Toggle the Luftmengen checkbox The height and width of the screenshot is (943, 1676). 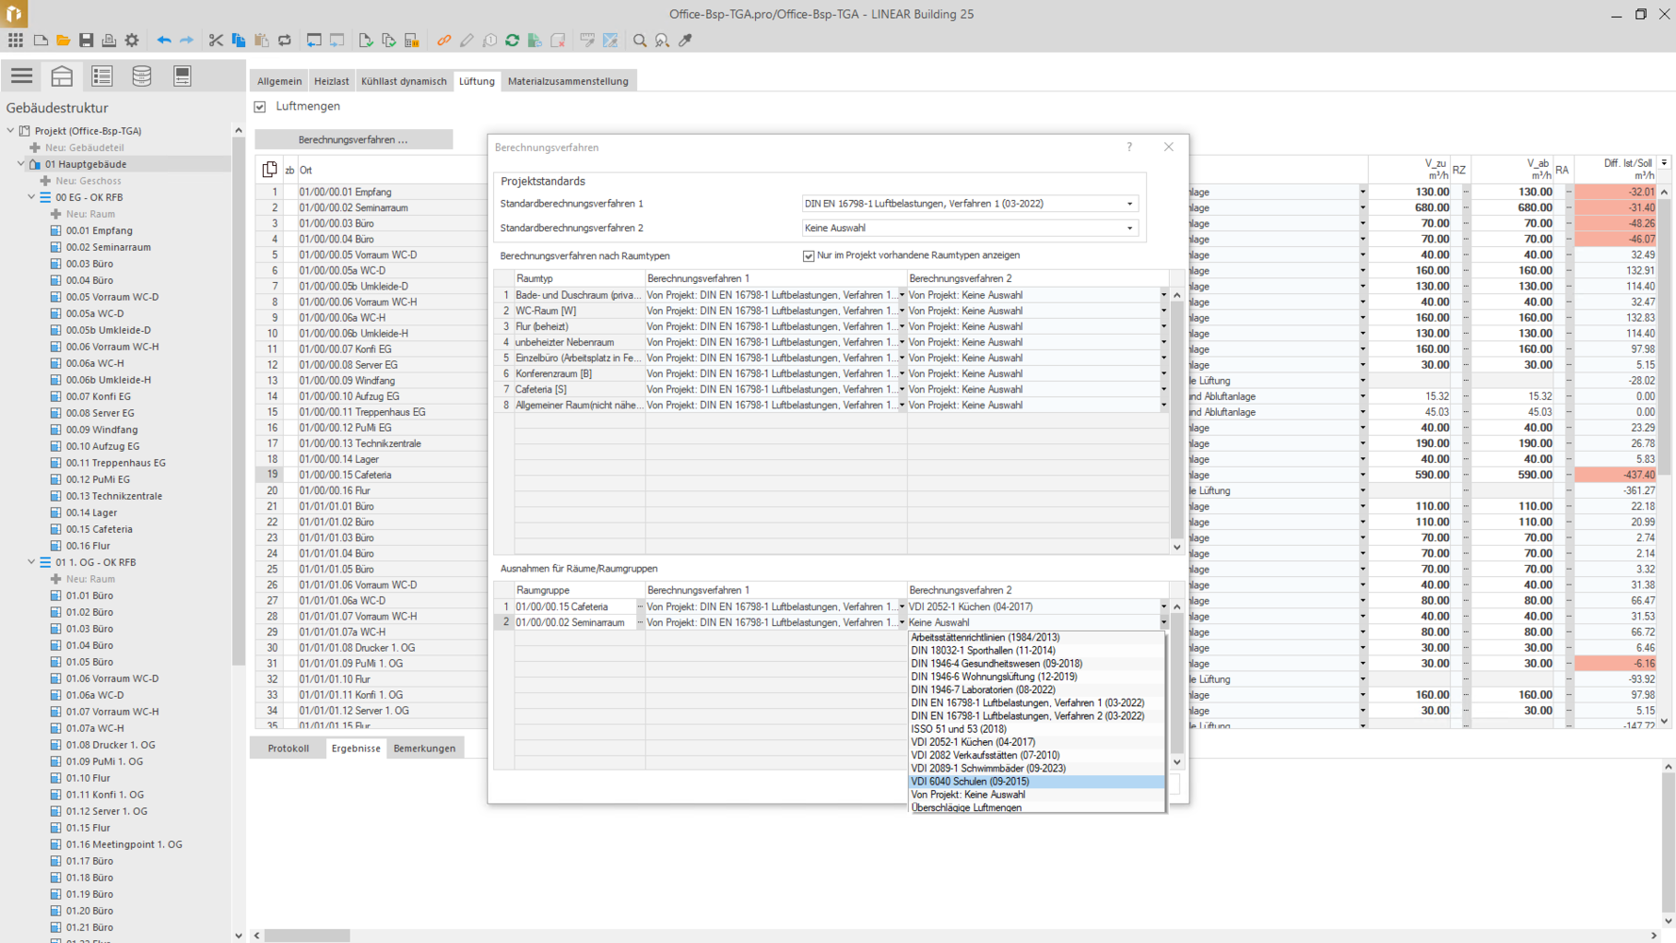260,107
